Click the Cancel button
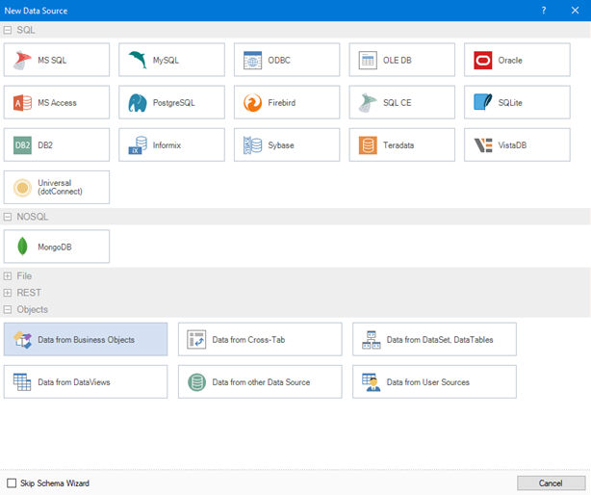 [x=551, y=482]
